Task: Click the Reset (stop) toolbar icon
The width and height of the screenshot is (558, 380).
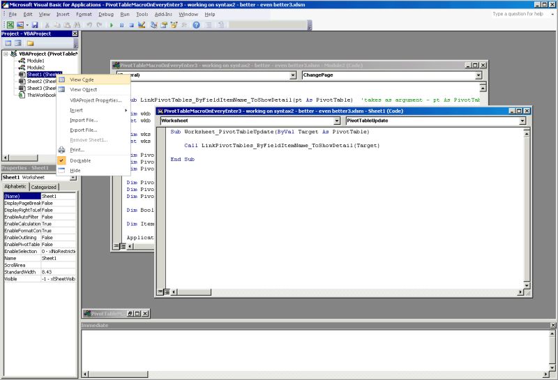Action: pos(131,25)
